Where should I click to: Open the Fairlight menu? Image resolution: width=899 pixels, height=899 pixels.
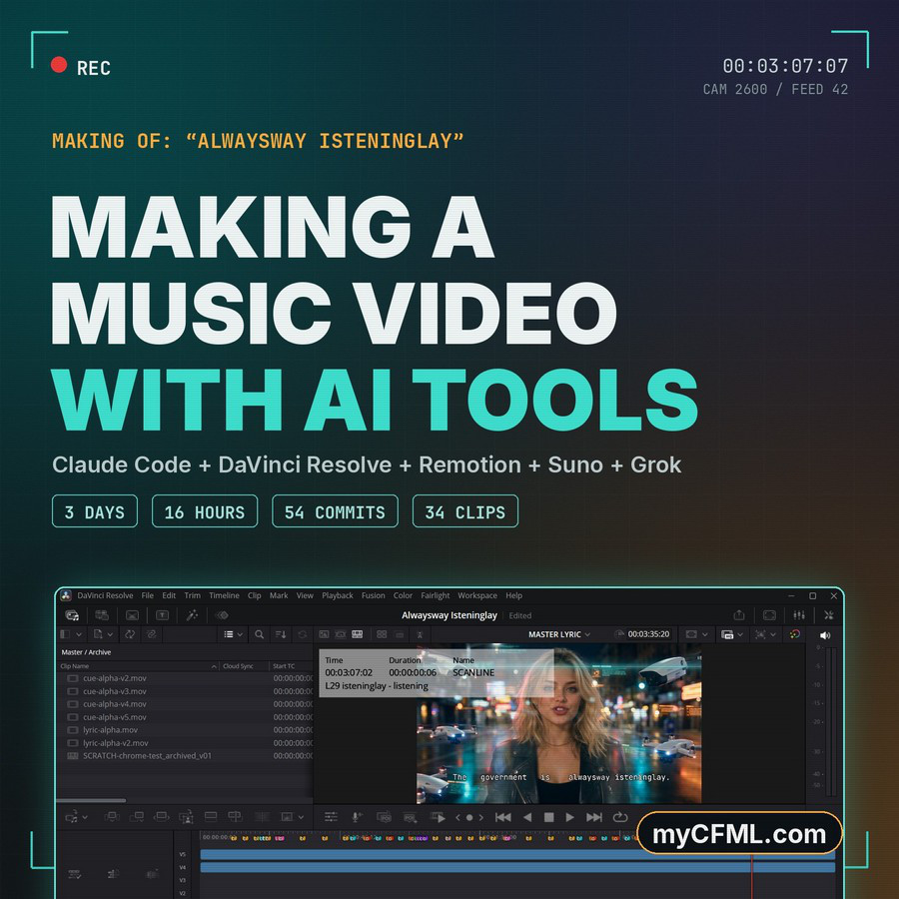436,595
